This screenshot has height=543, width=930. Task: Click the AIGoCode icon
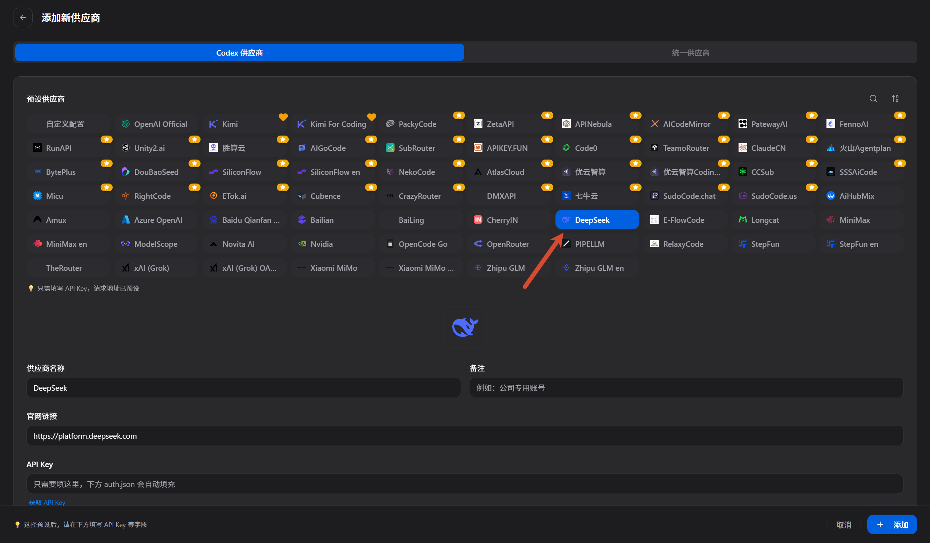tap(302, 148)
